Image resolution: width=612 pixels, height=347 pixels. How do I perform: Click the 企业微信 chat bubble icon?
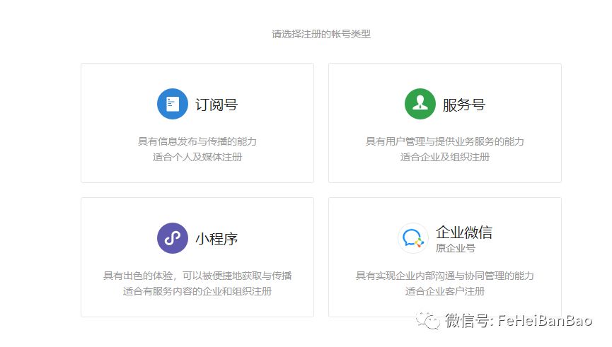point(413,238)
